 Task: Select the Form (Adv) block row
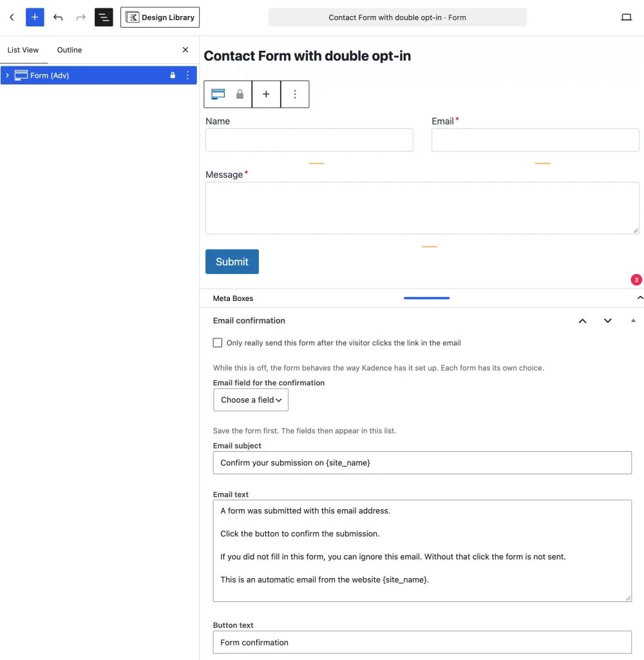point(99,75)
